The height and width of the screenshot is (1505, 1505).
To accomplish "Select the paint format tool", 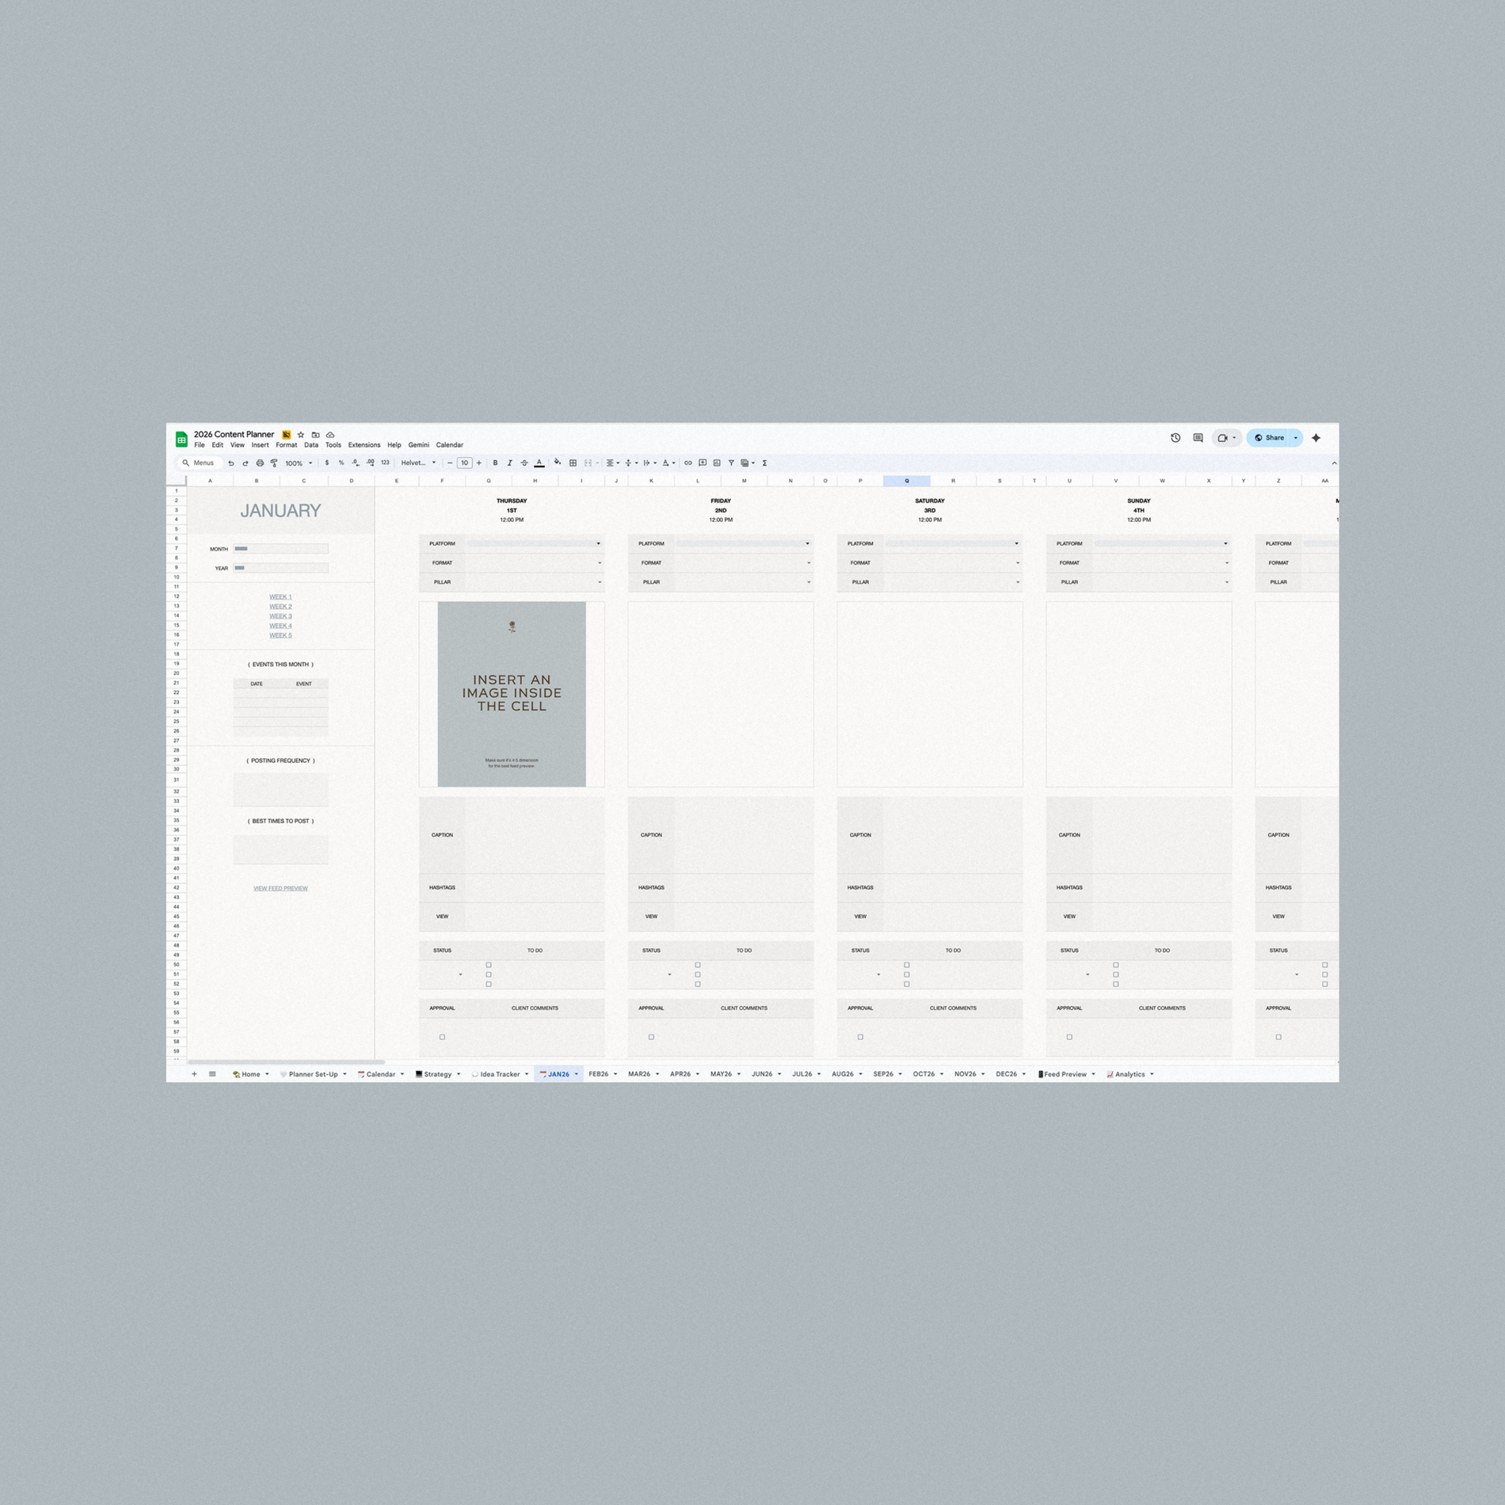I will coord(274,463).
